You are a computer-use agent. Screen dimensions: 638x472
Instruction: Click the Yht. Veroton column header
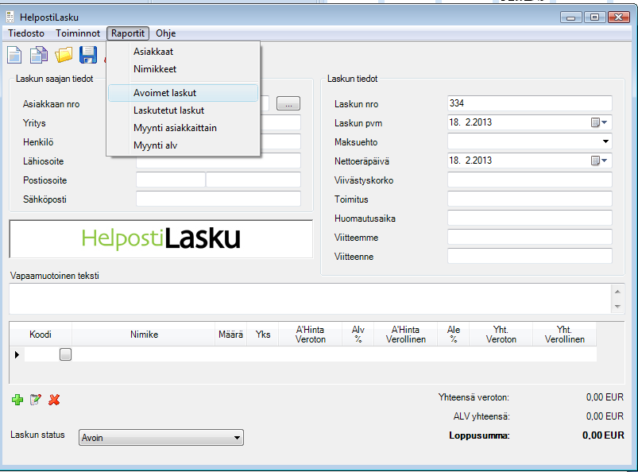501,335
